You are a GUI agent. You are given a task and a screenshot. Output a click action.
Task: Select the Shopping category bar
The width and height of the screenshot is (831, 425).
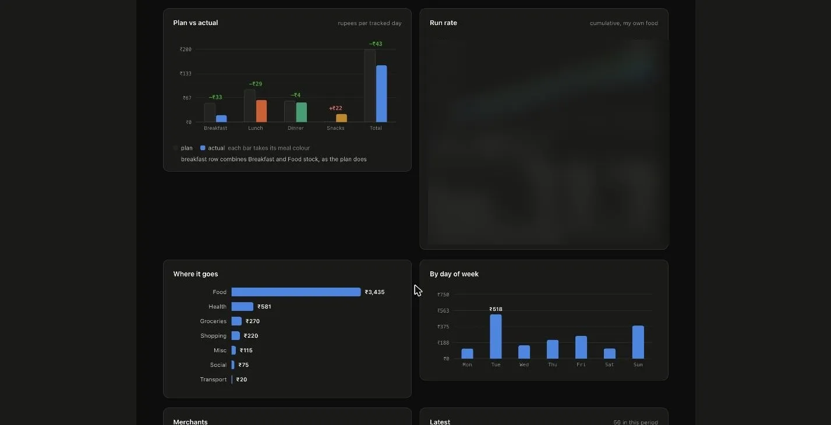coord(235,336)
